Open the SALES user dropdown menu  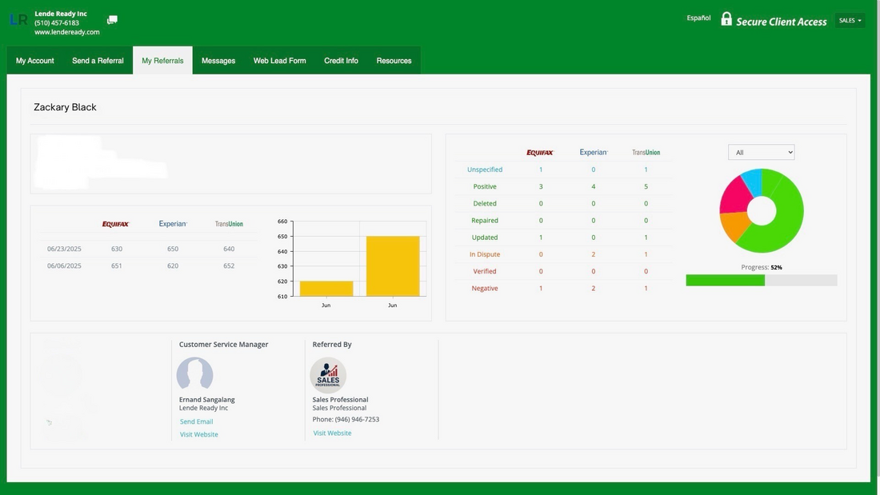click(850, 21)
